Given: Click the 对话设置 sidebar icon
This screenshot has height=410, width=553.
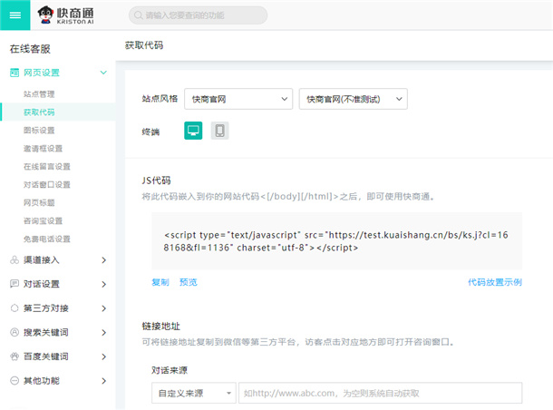Looking at the screenshot, I should 15,283.
